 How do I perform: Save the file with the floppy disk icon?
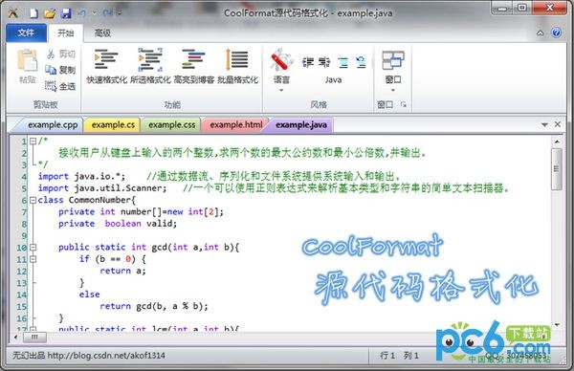click(x=66, y=13)
